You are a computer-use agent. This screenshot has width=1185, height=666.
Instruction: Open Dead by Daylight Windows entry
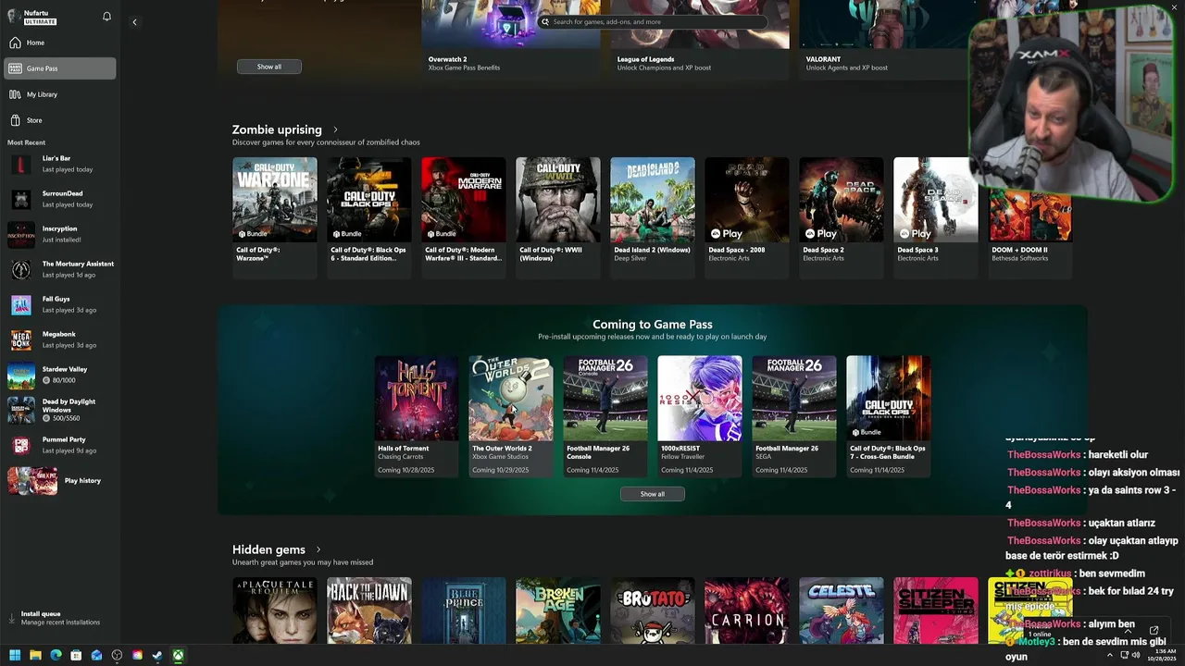click(x=60, y=411)
